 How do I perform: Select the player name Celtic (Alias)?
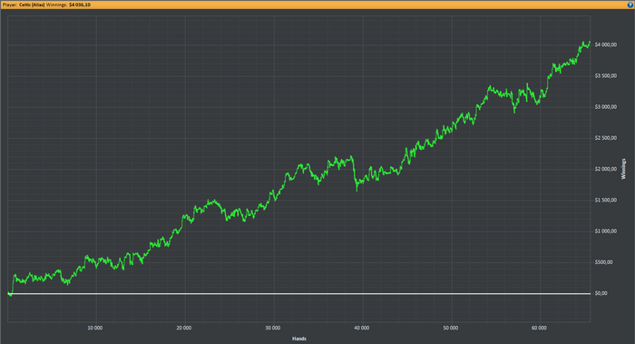(x=32, y=5)
